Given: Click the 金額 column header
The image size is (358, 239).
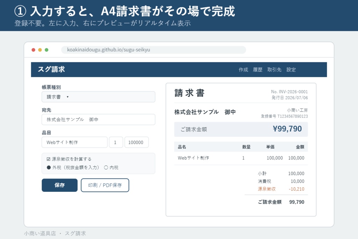Looking at the screenshot, I should click(300, 147).
